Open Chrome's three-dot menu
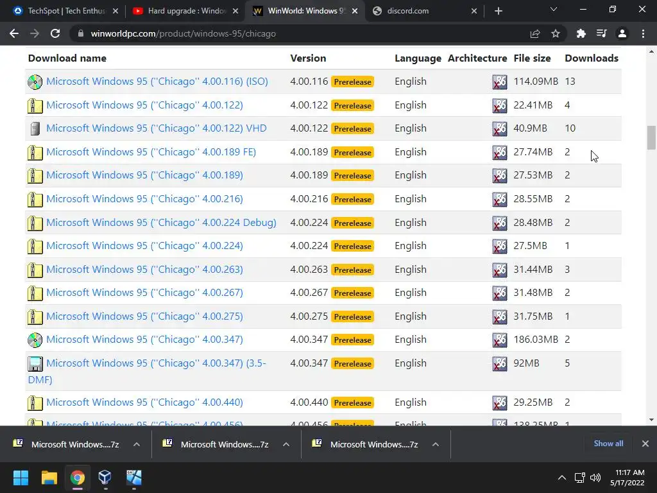 tap(643, 33)
